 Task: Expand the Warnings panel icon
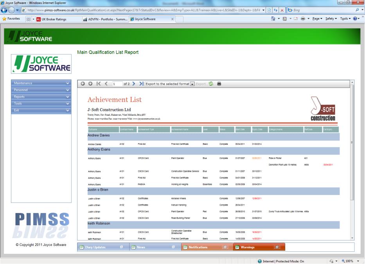(277, 247)
